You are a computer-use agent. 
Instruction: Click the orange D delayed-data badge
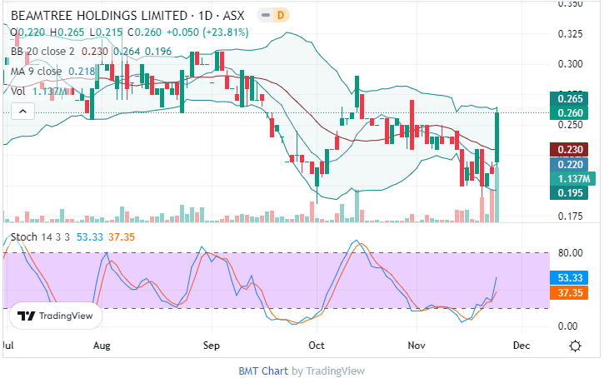(x=281, y=15)
